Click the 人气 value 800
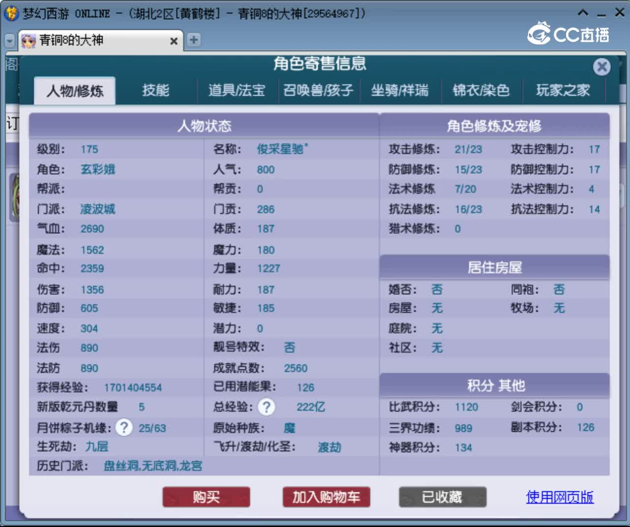The image size is (630, 527). [266, 169]
